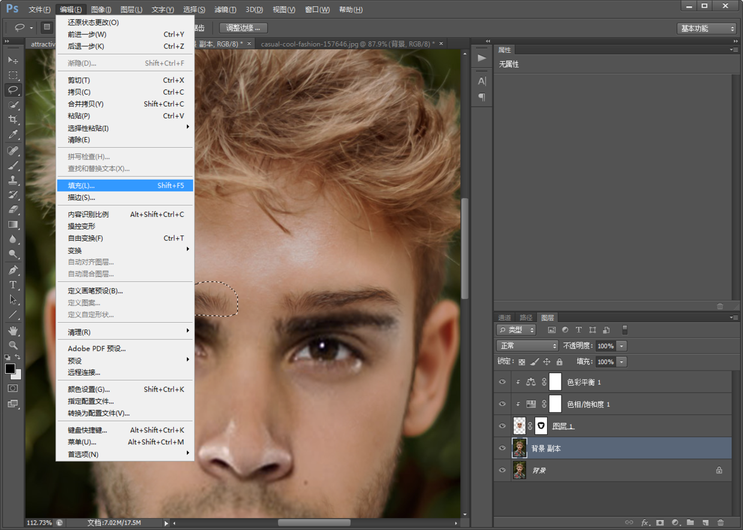Open the 基本功能 workspace dropdown
Image resolution: width=743 pixels, height=530 pixels.
[706, 28]
